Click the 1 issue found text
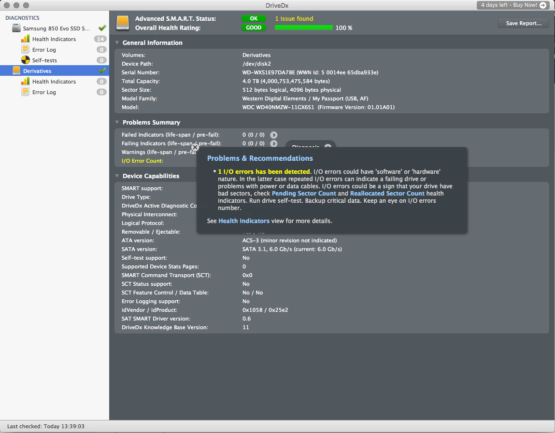This screenshot has height=433, width=555. pos(294,18)
